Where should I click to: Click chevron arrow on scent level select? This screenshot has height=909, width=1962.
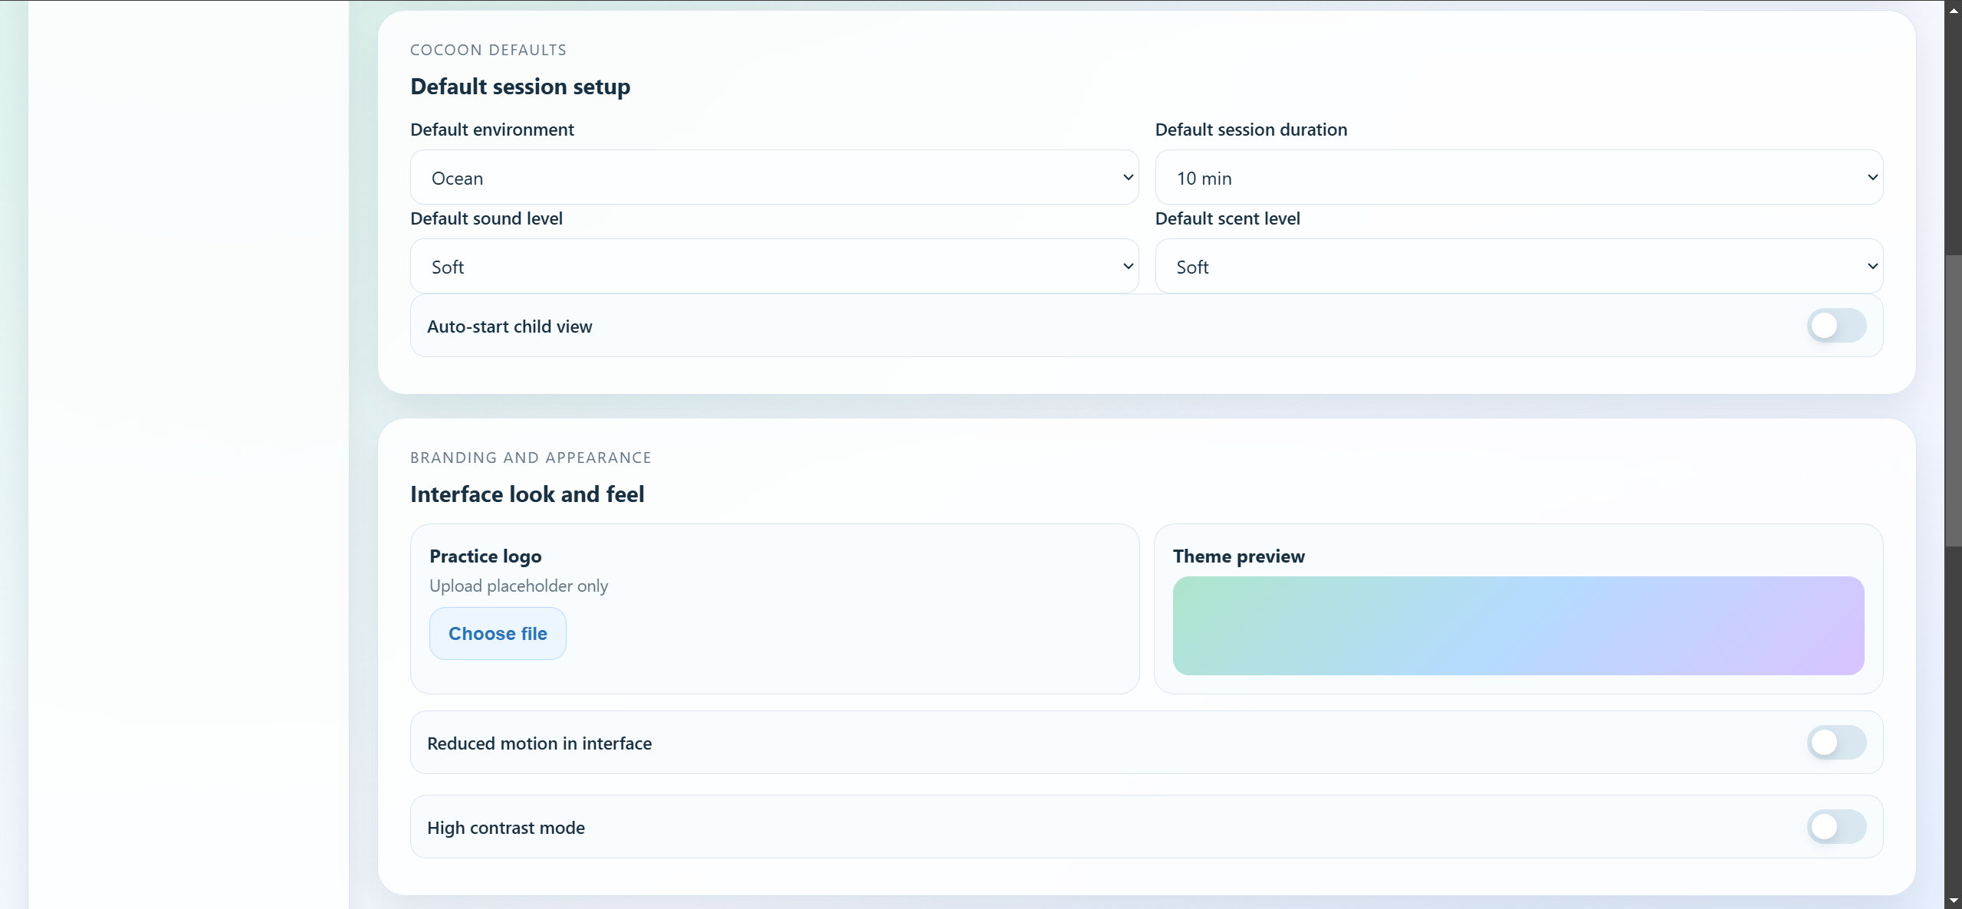(x=1872, y=267)
